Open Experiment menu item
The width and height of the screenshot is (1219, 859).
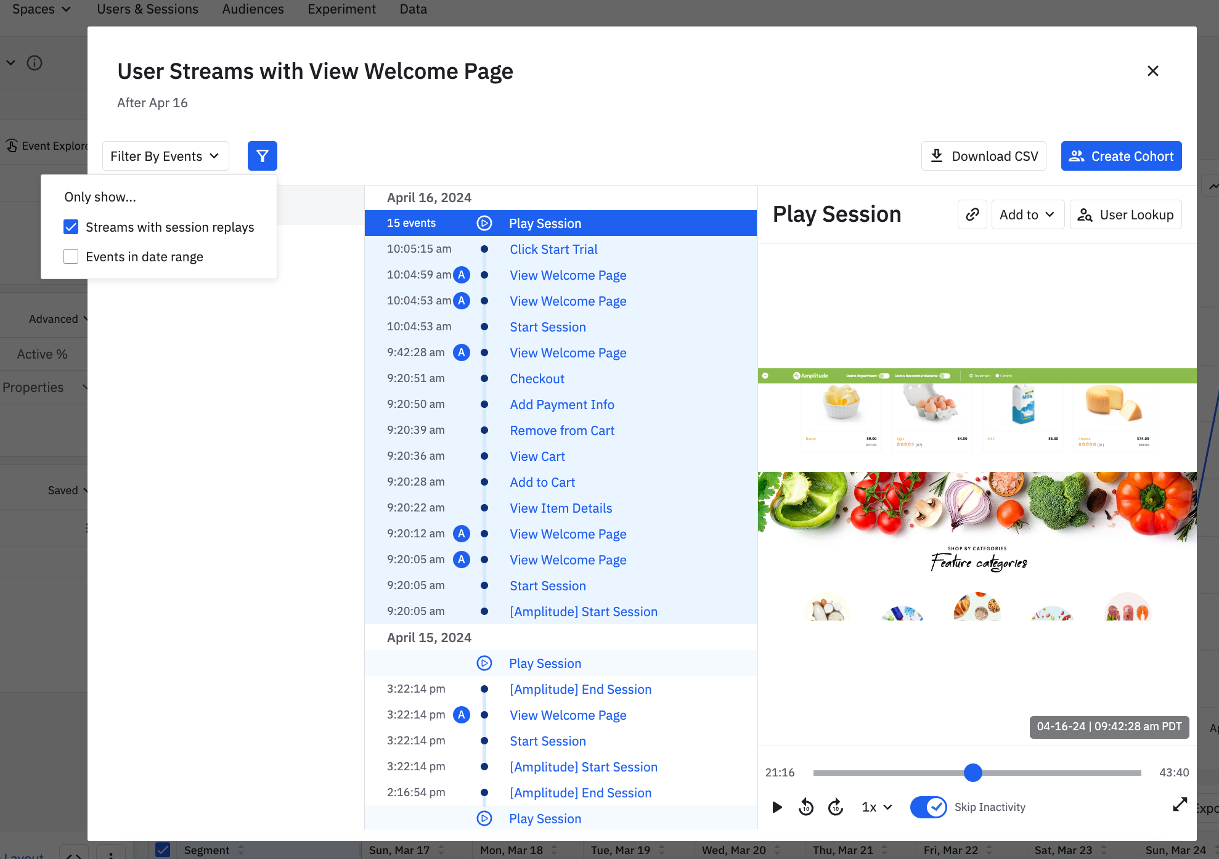click(341, 9)
